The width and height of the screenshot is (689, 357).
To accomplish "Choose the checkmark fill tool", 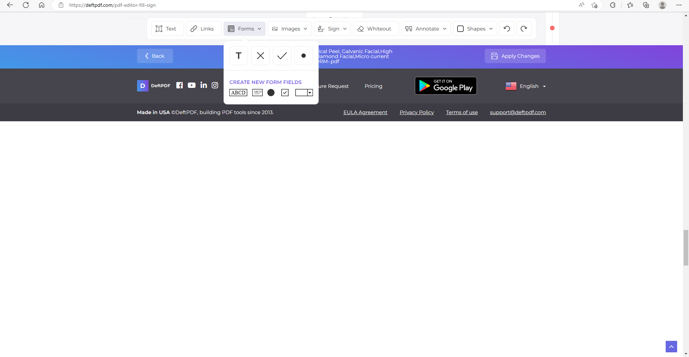I will coord(282,56).
